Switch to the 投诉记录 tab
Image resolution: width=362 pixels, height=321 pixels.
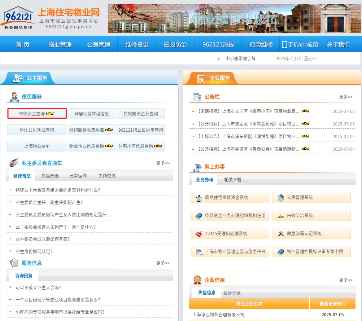232,293
